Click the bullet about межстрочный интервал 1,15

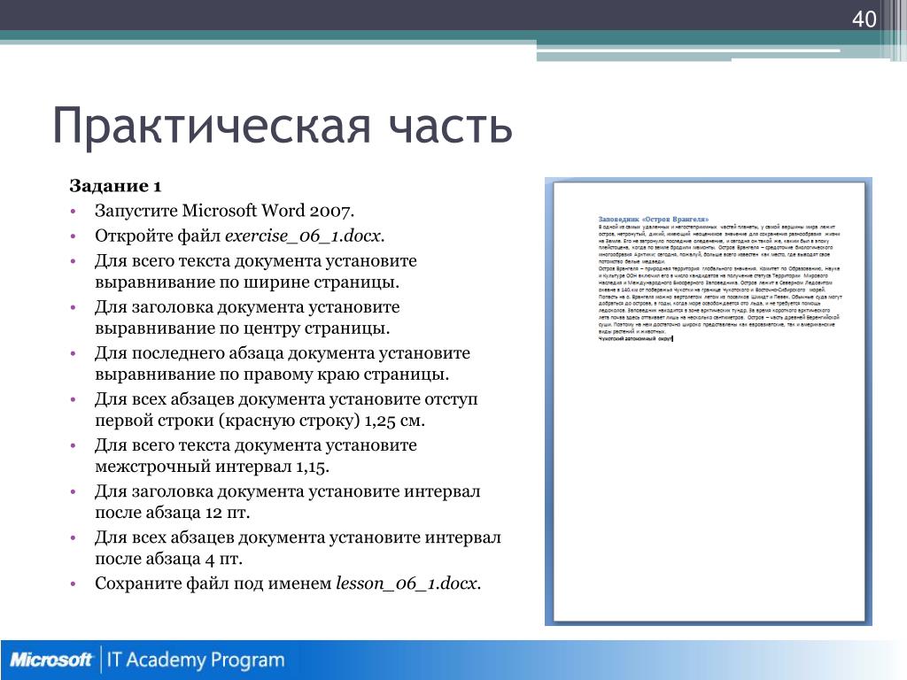click(x=256, y=456)
